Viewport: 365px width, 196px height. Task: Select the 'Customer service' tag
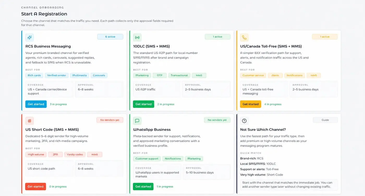tap(253, 75)
